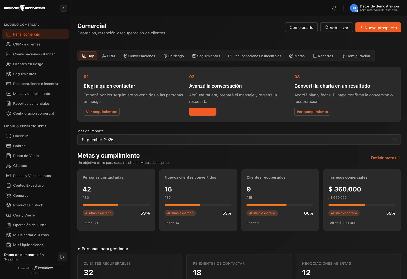Click the Mi Calendario Turnos calendar icon

click(x=9, y=235)
